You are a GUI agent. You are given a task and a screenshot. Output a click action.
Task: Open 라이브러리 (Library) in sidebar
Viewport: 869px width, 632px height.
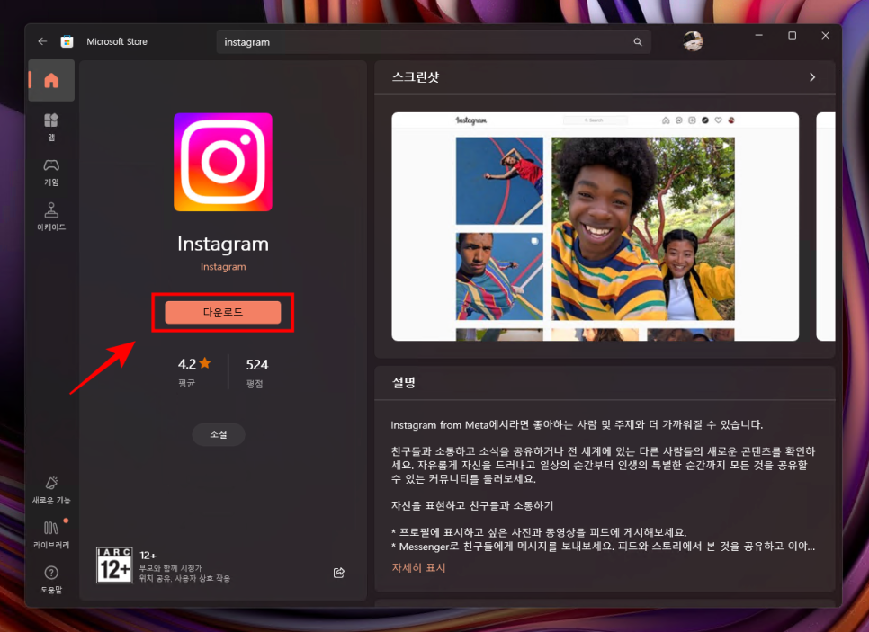(51, 535)
